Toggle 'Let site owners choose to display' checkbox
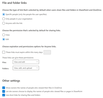The height and width of the screenshot is (98, 103). point(4,91)
